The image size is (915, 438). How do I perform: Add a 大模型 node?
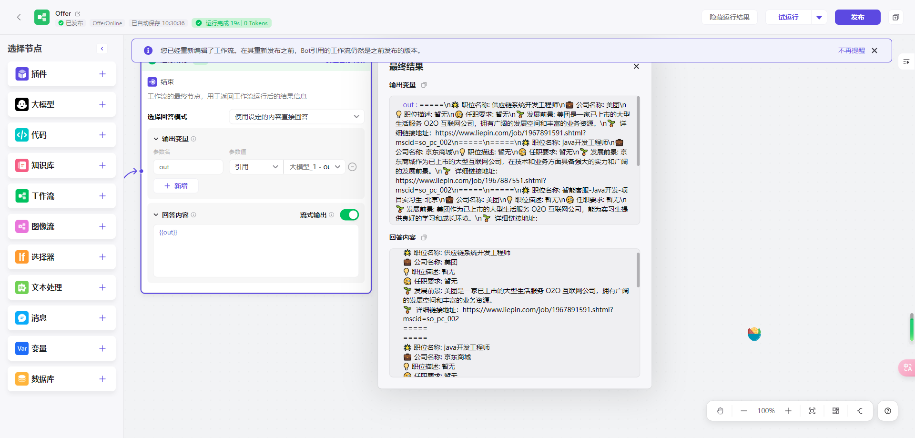coord(102,104)
